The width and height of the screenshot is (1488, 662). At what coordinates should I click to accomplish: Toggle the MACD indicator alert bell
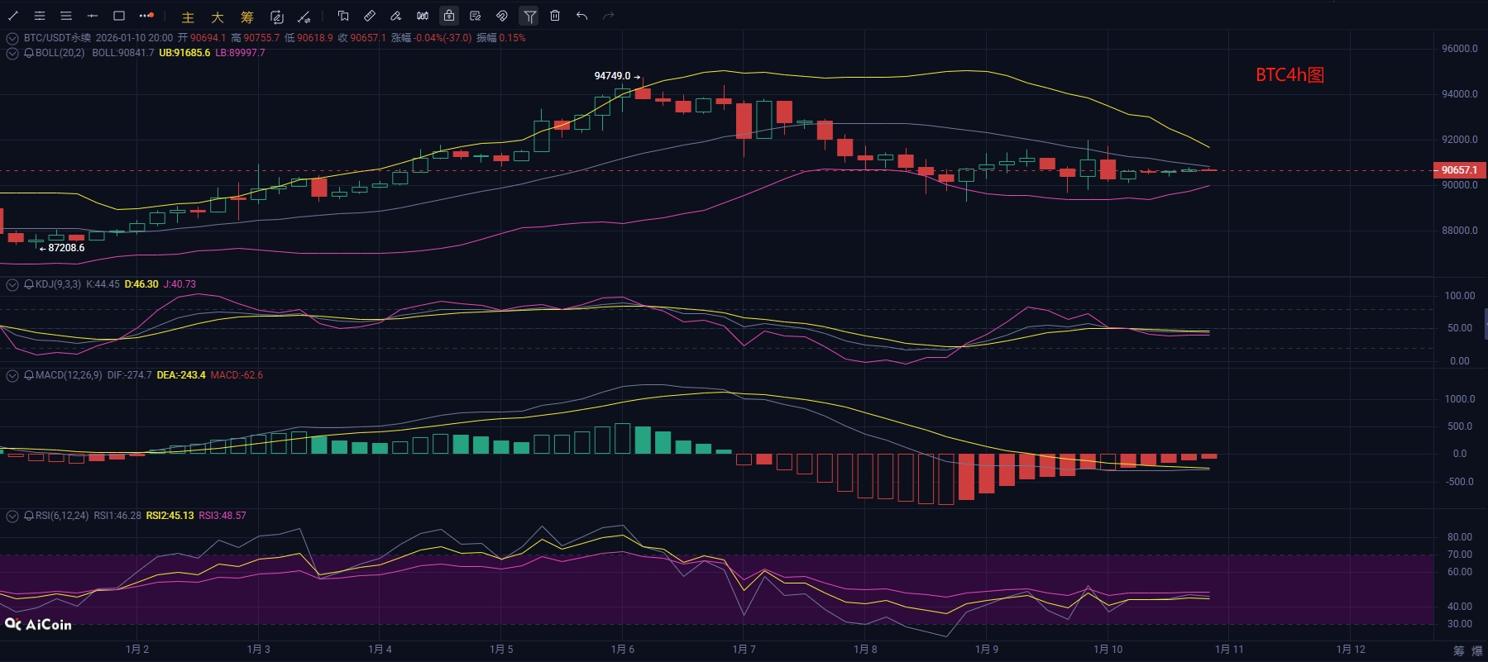pyautogui.click(x=29, y=375)
